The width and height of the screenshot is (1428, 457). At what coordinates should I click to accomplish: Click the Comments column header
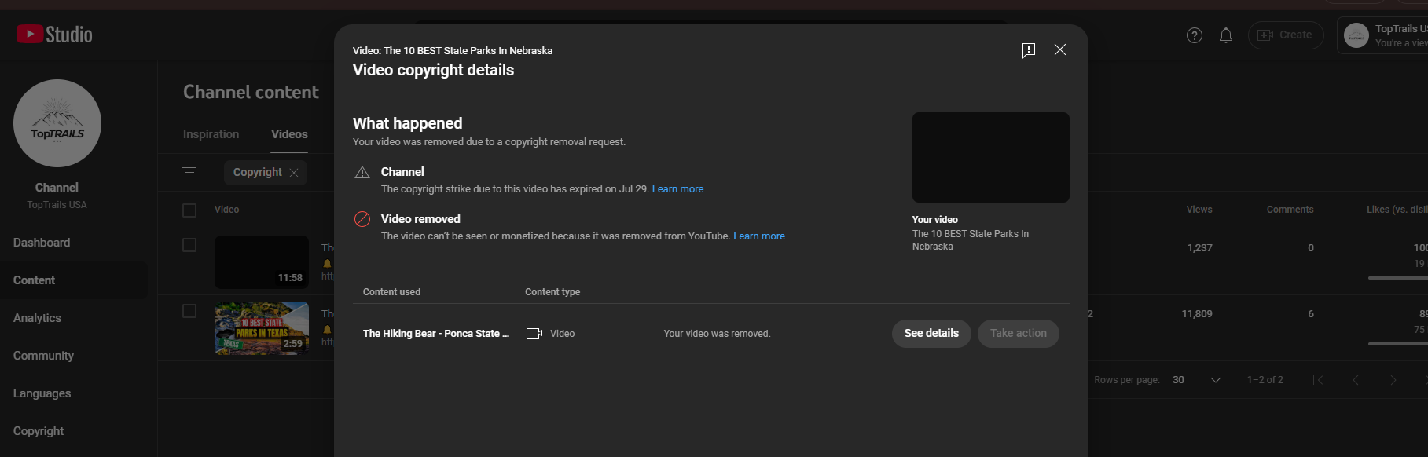click(x=1290, y=210)
